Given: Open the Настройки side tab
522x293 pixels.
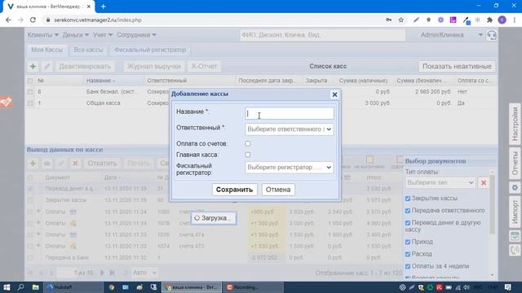Looking at the screenshot, I should tap(515, 124).
